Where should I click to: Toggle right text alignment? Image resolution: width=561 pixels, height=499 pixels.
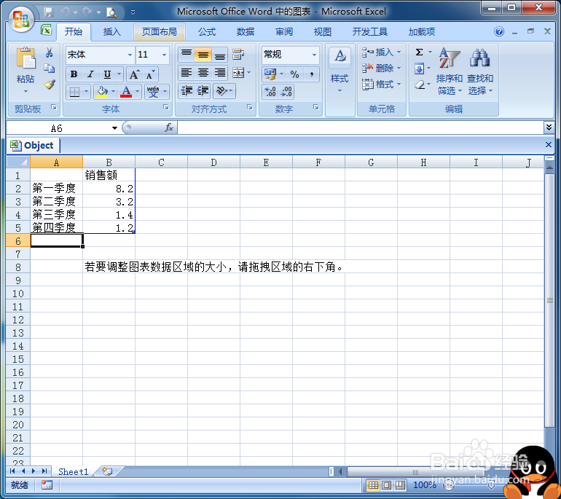click(x=220, y=73)
